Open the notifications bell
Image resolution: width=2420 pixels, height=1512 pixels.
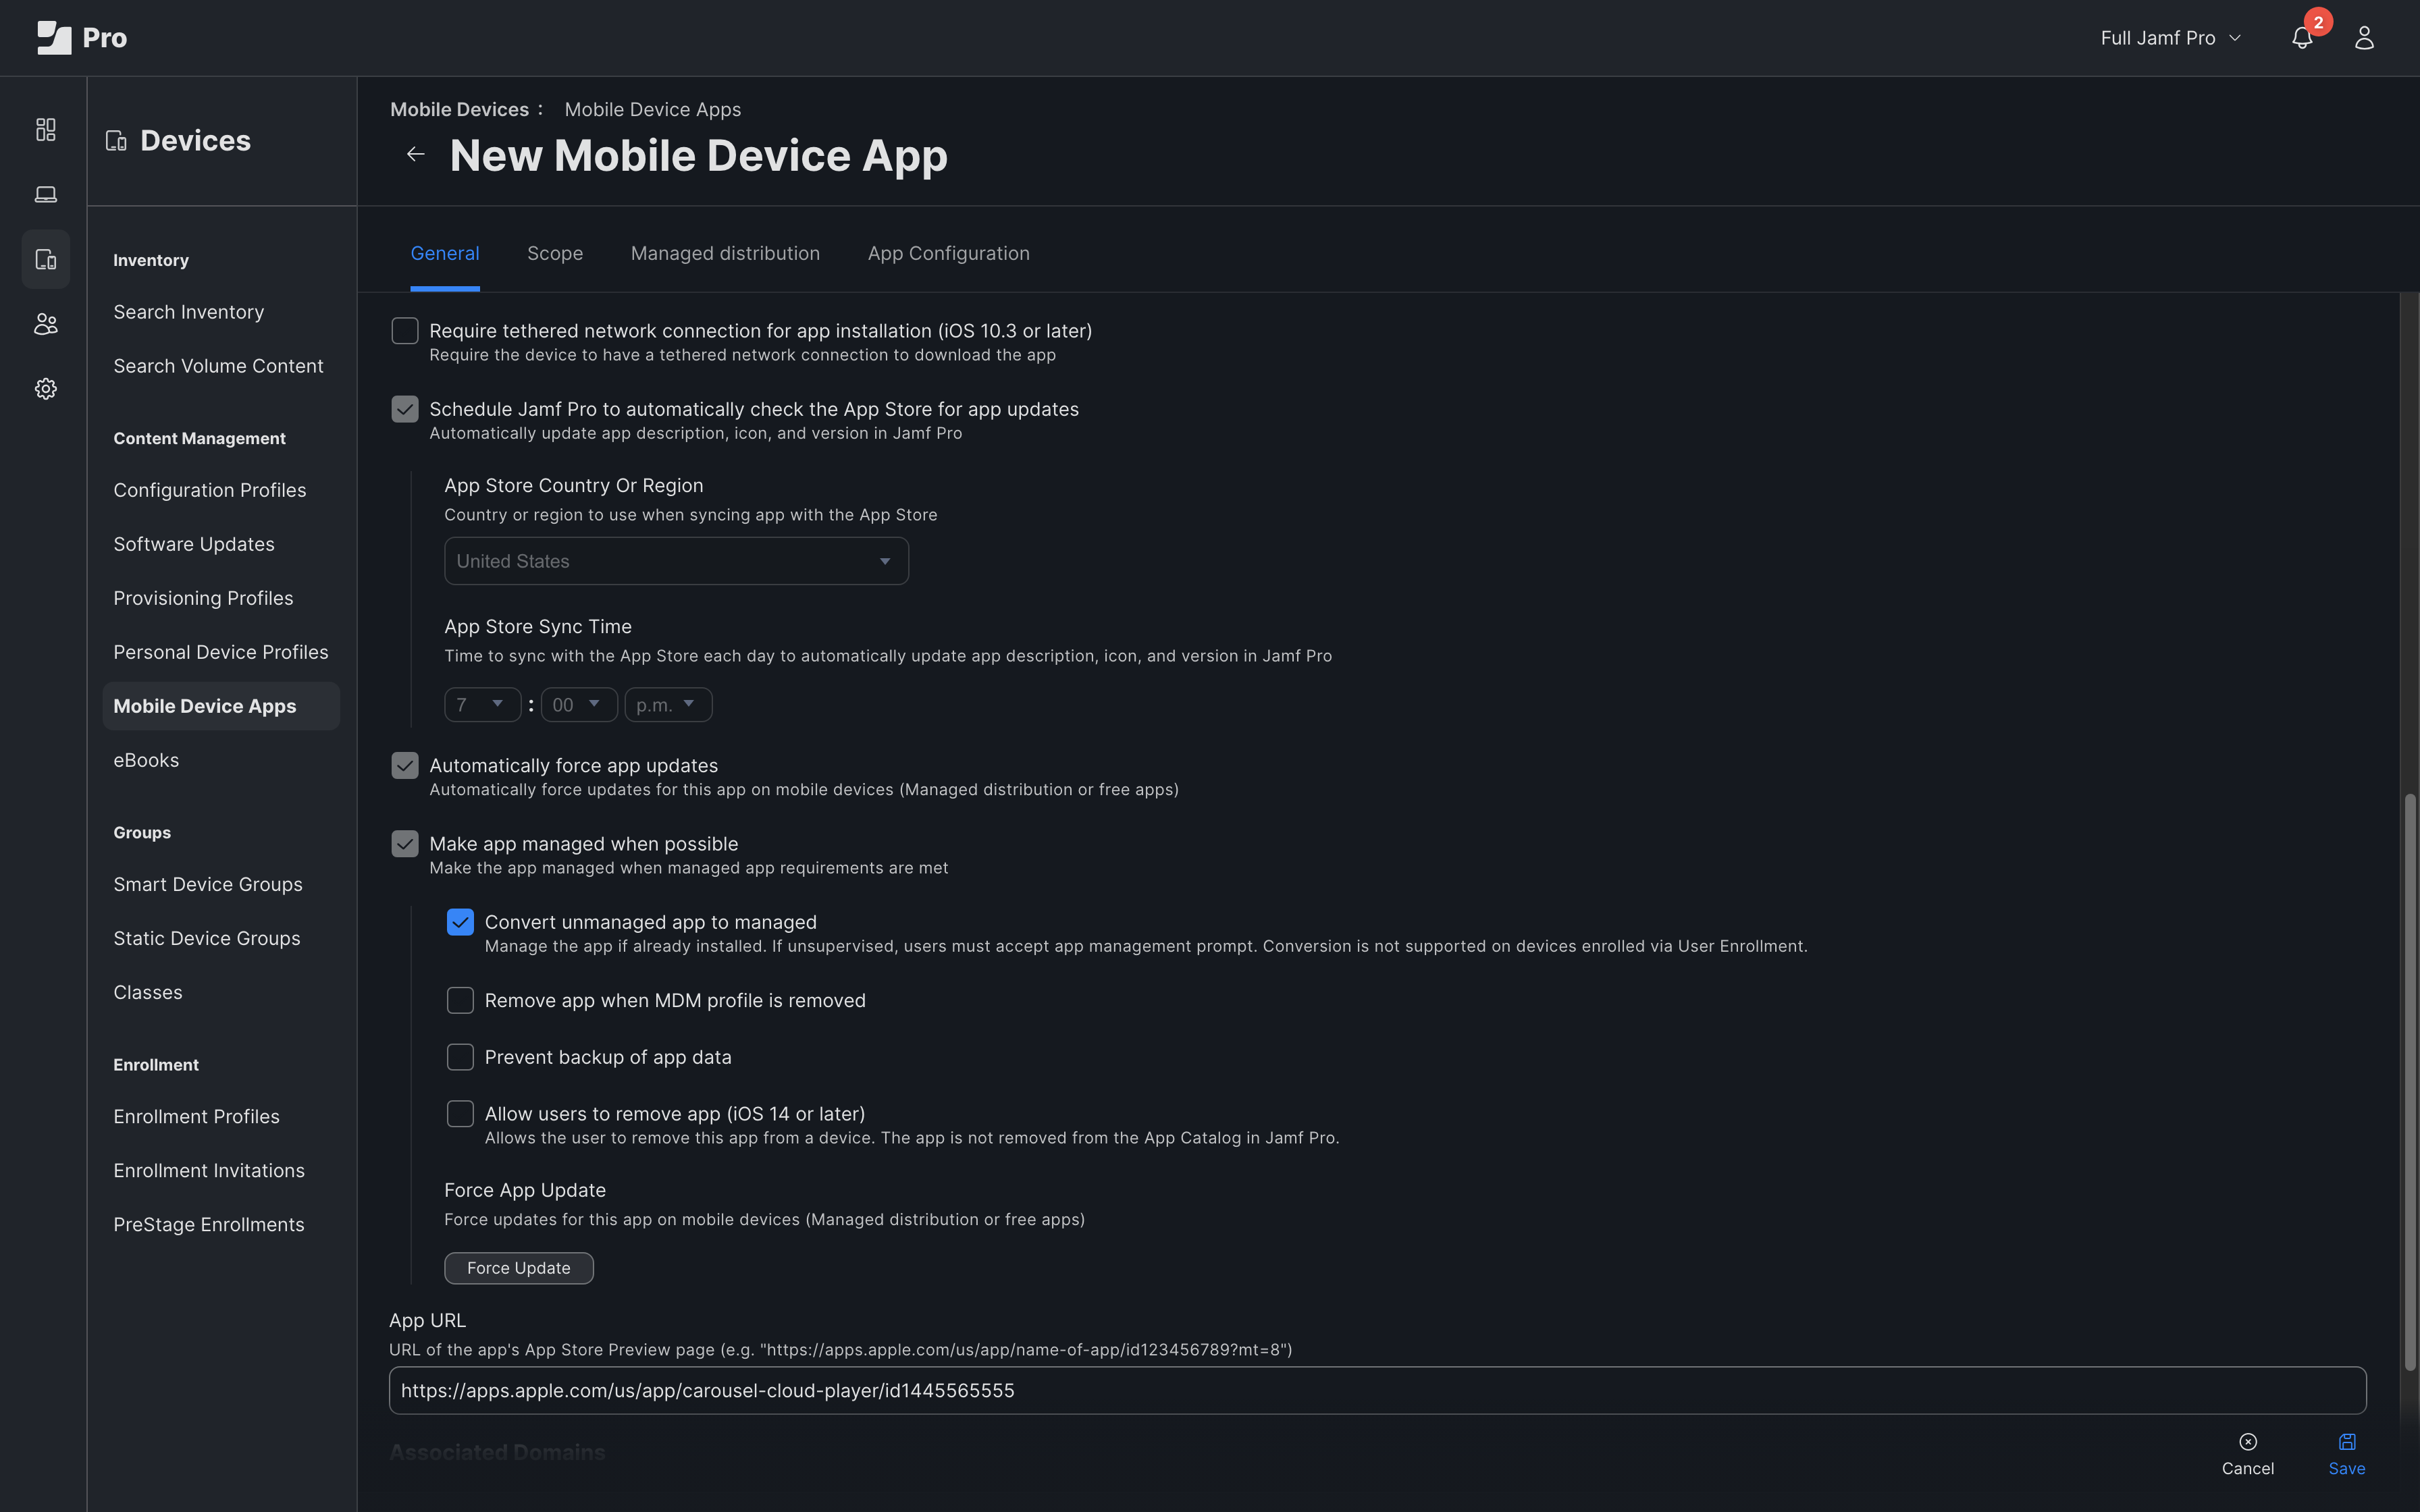[2302, 38]
